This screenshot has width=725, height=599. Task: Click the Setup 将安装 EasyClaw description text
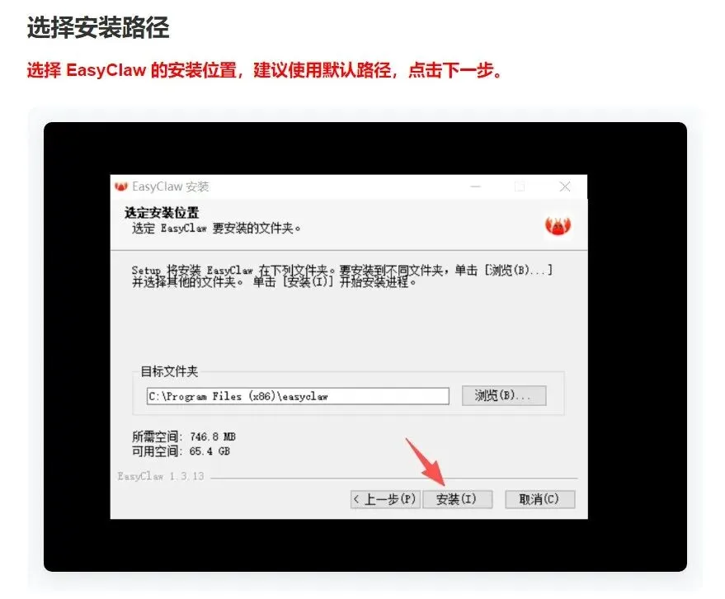point(342,276)
